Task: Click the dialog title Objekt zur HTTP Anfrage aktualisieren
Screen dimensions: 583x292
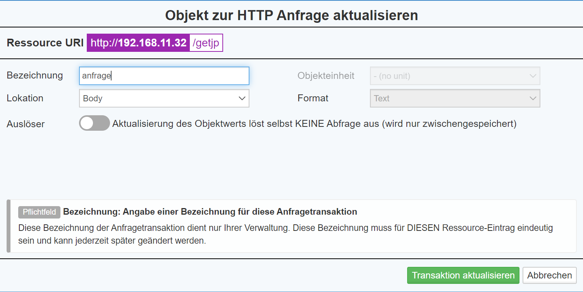Action: click(x=291, y=15)
